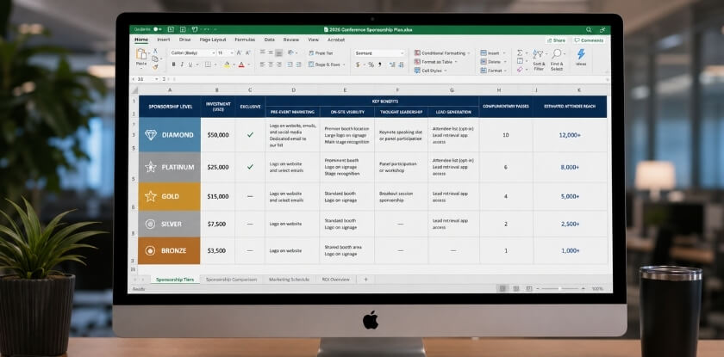Click the Merge & Center button
This screenshot has height=357, width=724.
coord(326,65)
